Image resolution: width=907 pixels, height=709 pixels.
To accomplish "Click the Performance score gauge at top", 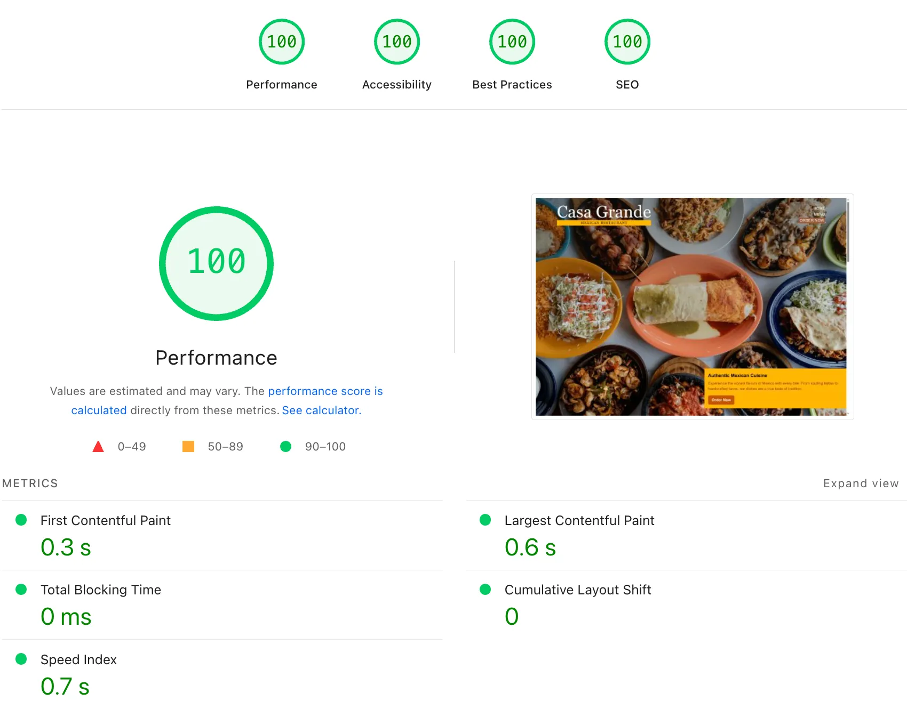I will click(282, 42).
